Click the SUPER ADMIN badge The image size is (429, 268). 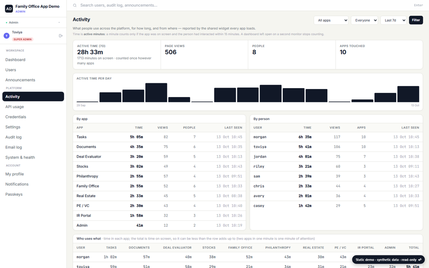(x=22, y=39)
